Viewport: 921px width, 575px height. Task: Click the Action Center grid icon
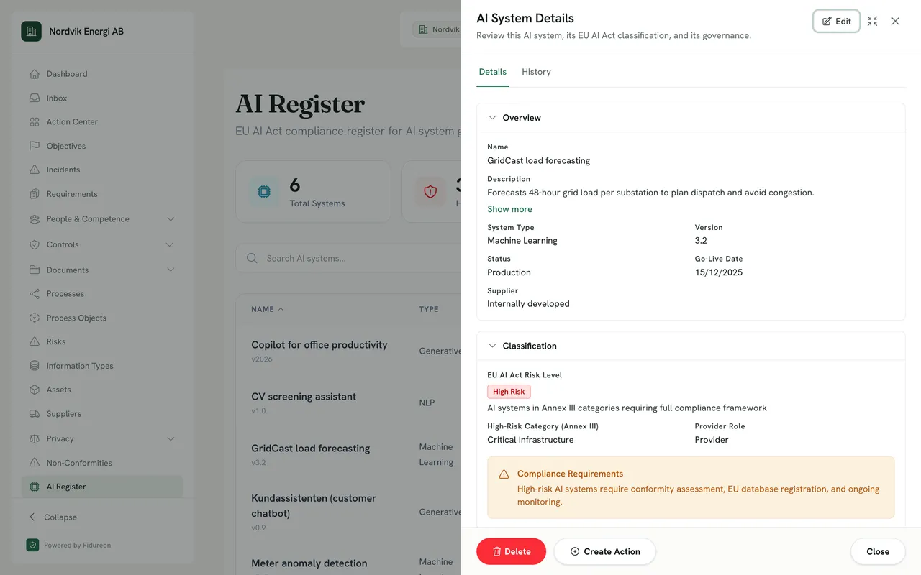point(35,122)
